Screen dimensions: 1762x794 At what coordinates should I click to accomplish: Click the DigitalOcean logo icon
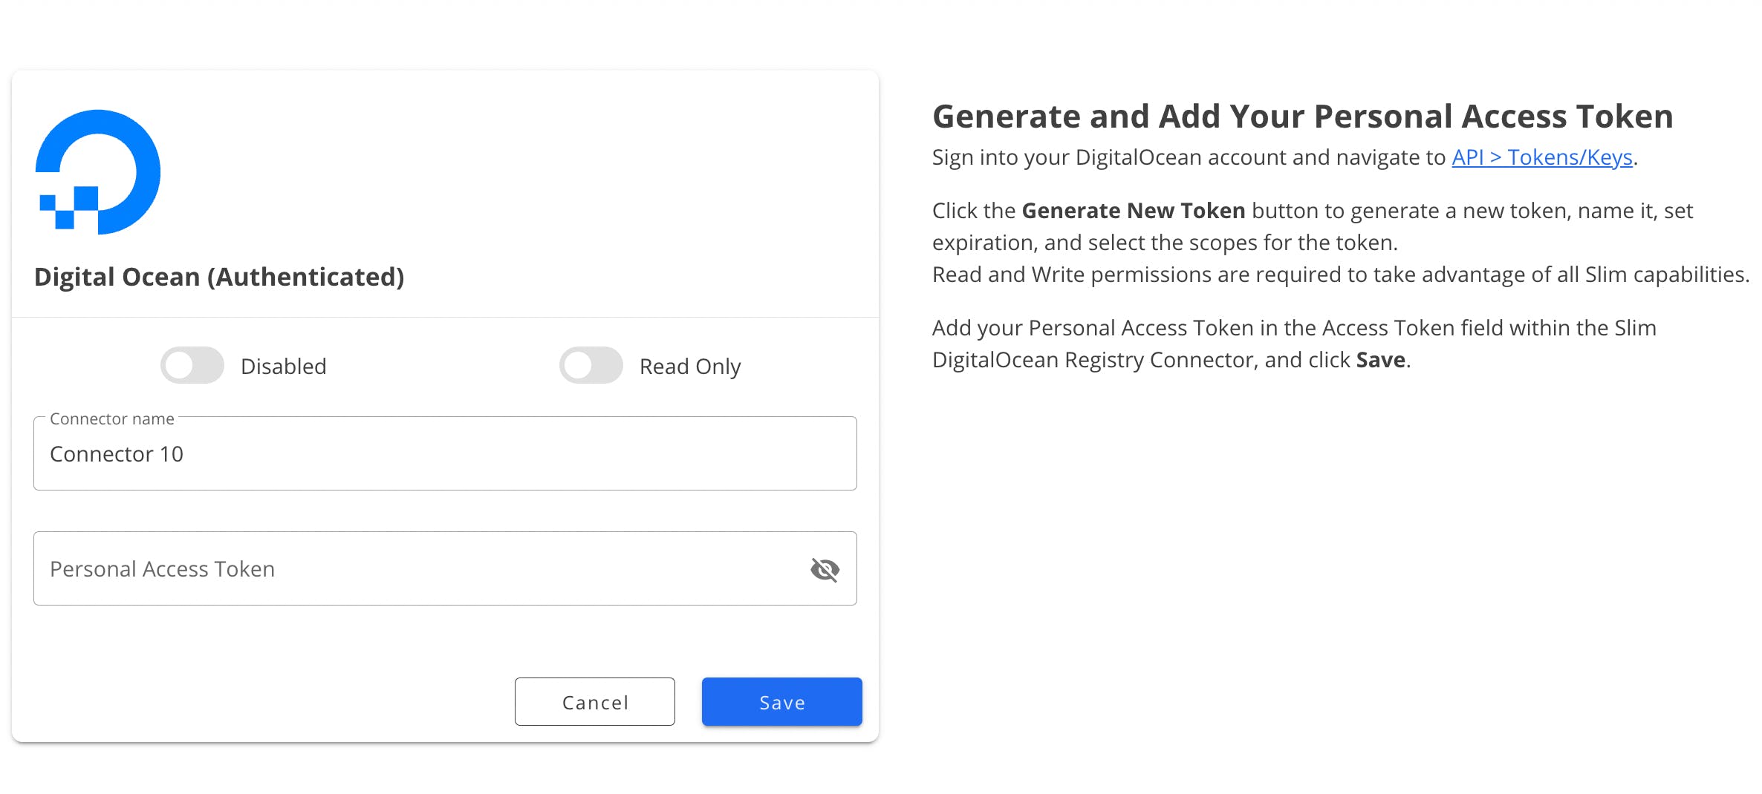coord(98,172)
